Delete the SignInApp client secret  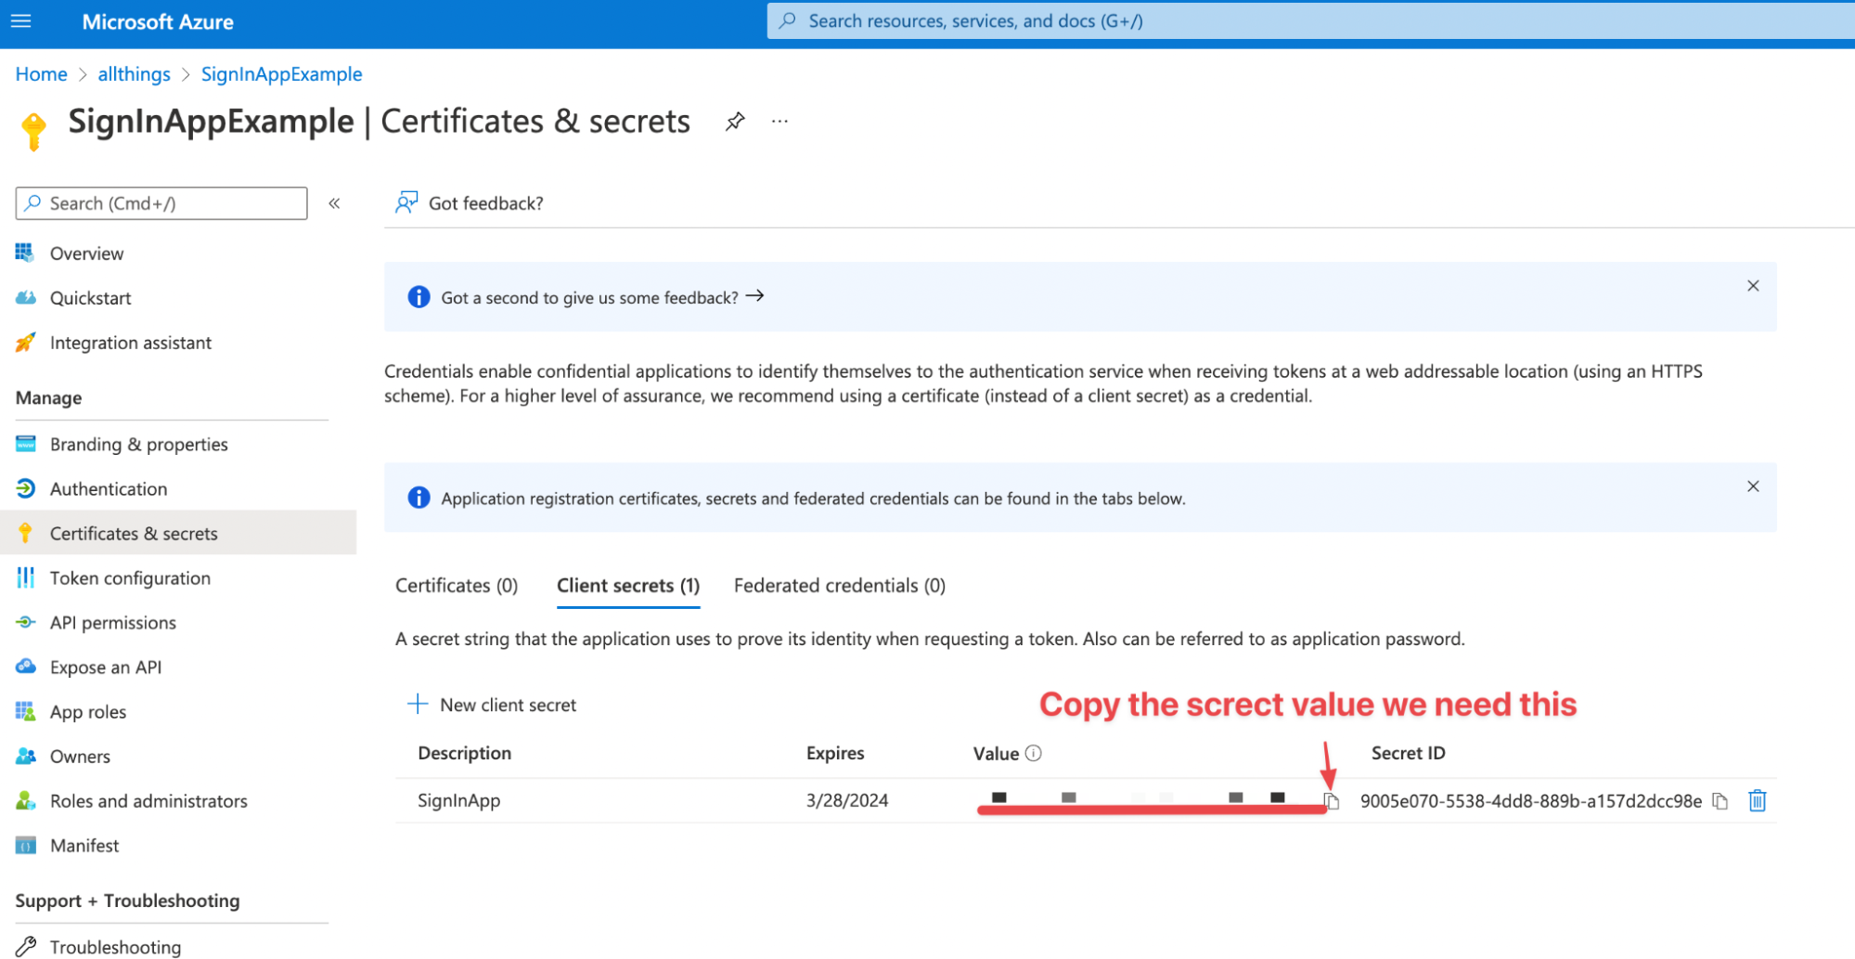1757,800
